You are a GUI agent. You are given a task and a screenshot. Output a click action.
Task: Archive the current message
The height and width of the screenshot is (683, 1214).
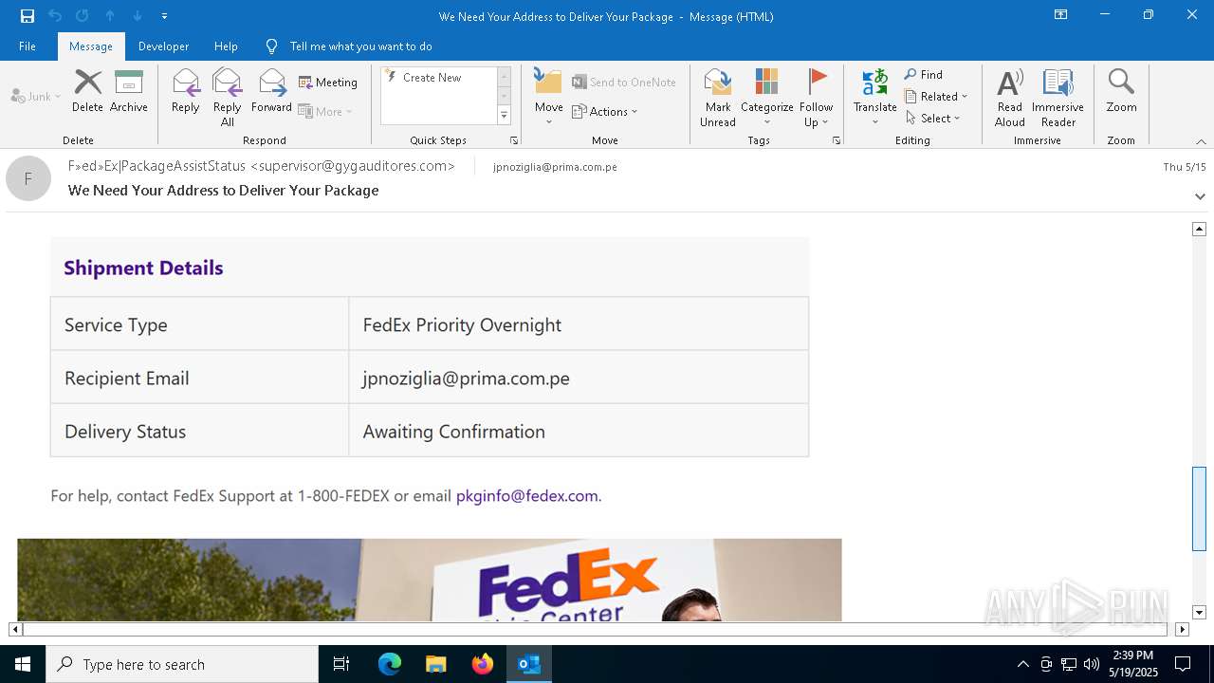point(129,92)
